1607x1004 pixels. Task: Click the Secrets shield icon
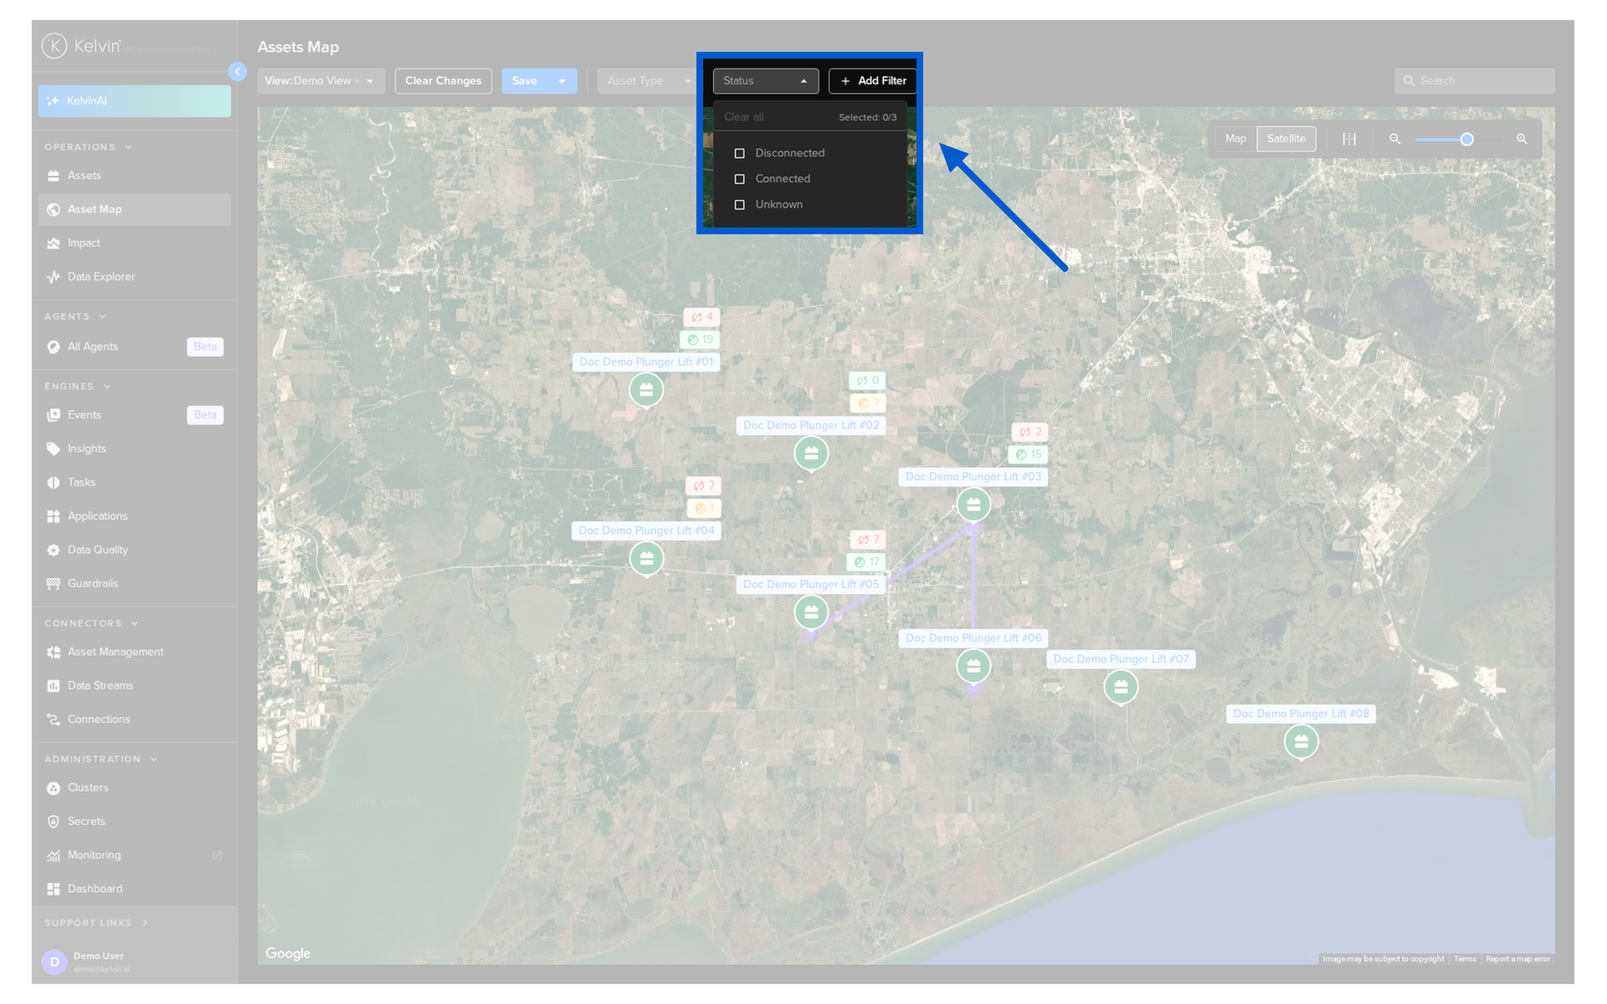pyautogui.click(x=54, y=822)
